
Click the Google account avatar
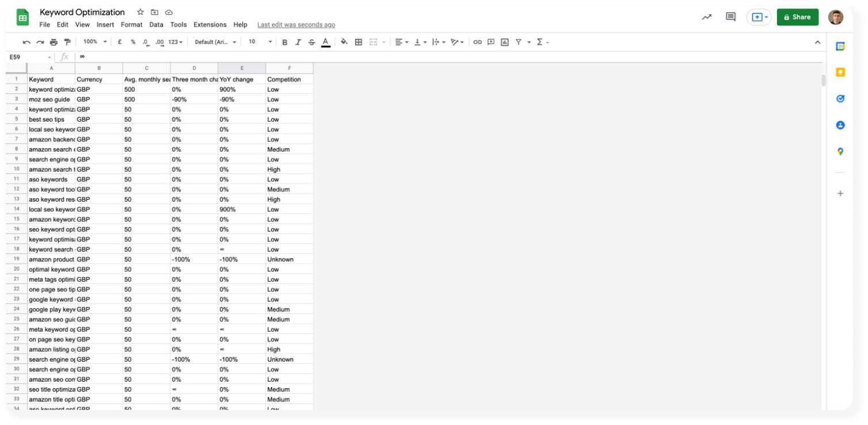[836, 17]
